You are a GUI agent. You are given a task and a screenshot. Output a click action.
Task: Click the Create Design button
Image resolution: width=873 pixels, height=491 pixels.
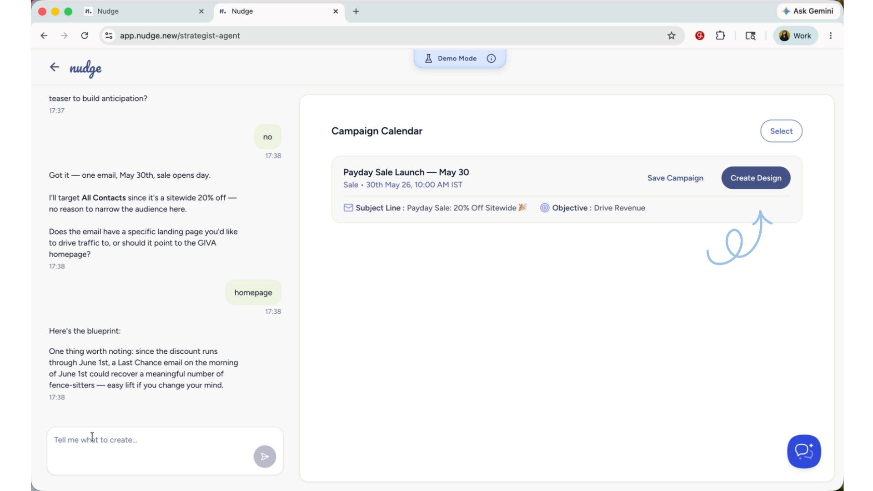(756, 178)
